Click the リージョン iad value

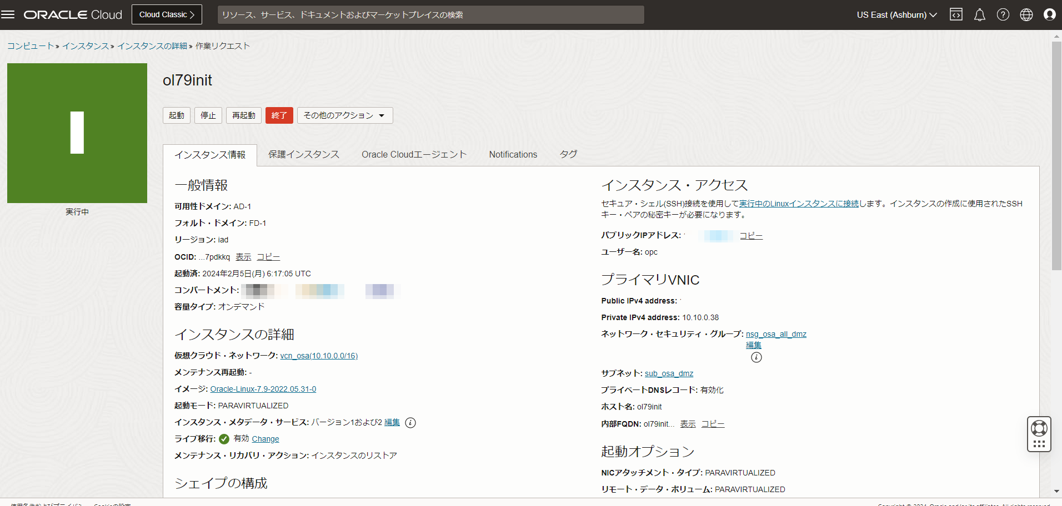223,240
